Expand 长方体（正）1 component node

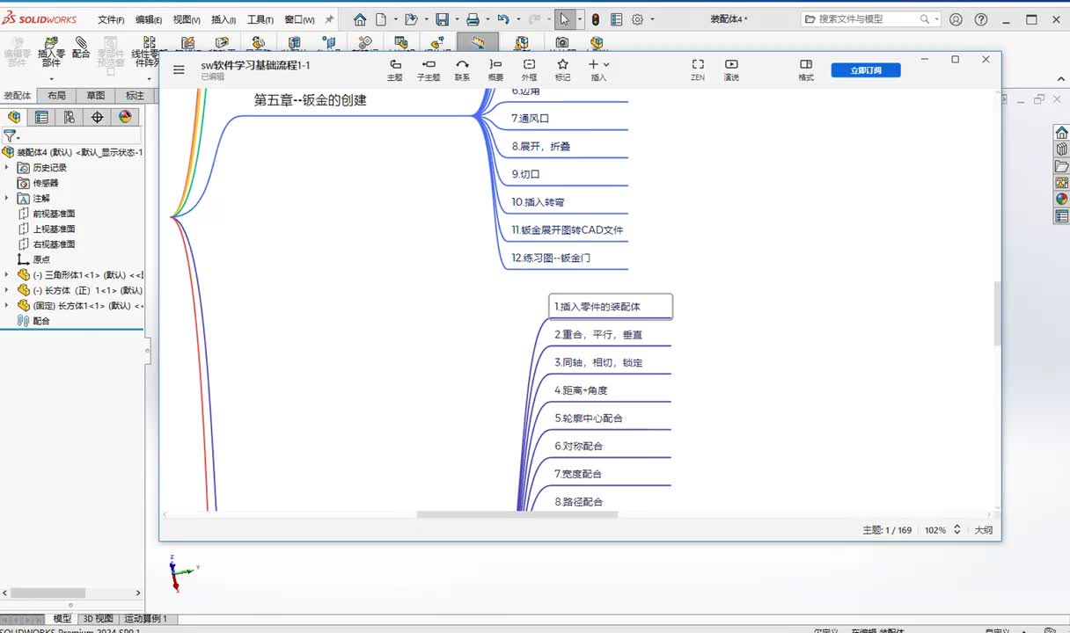[7, 290]
